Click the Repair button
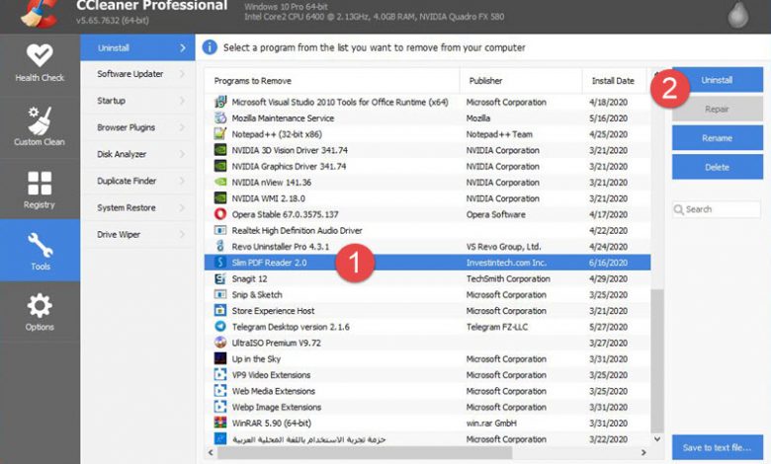The width and height of the screenshot is (771, 464). point(718,109)
